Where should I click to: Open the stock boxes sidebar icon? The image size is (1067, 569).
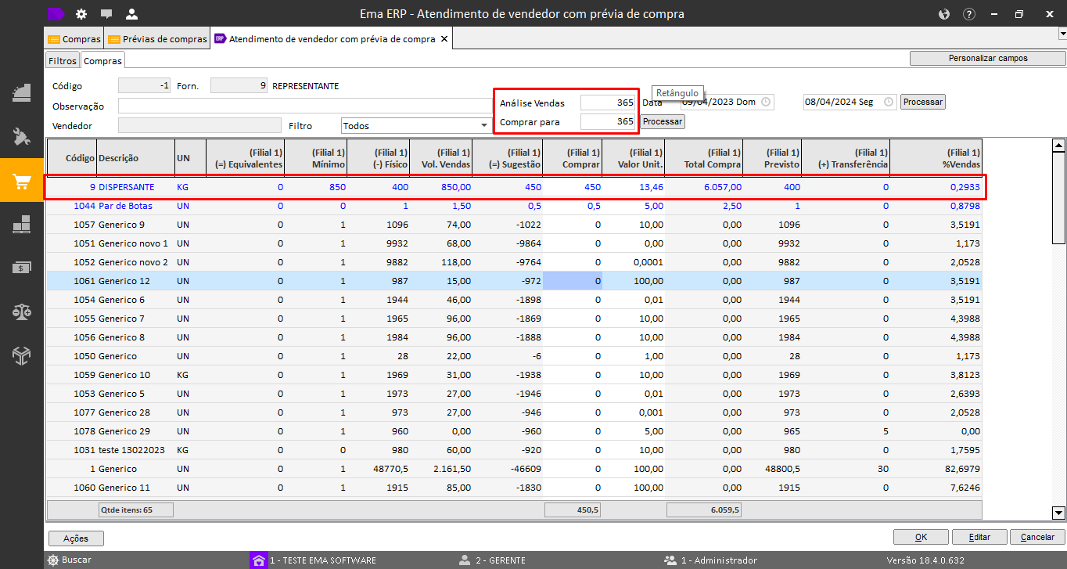[22, 225]
